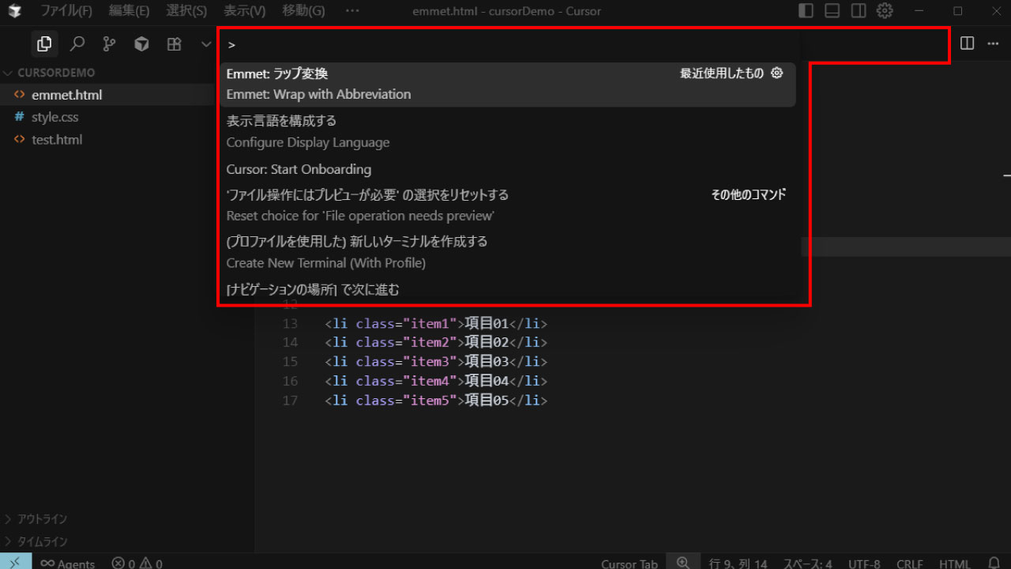Screen dimensions: 1011x569
Task: Toggle primary sidebar layout icon
Action: tap(806, 11)
